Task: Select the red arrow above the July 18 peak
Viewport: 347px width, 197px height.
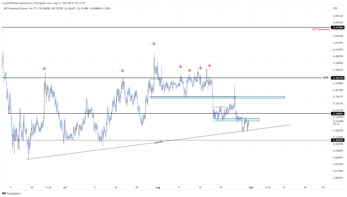Action: (122, 70)
